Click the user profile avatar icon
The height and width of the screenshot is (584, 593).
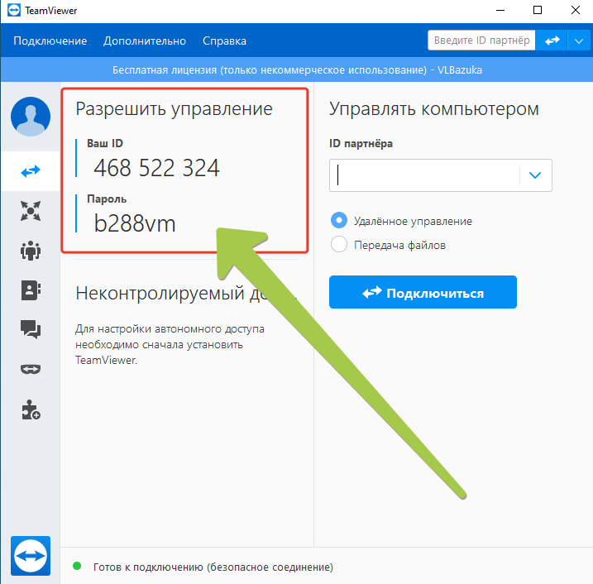click(31, 117)
